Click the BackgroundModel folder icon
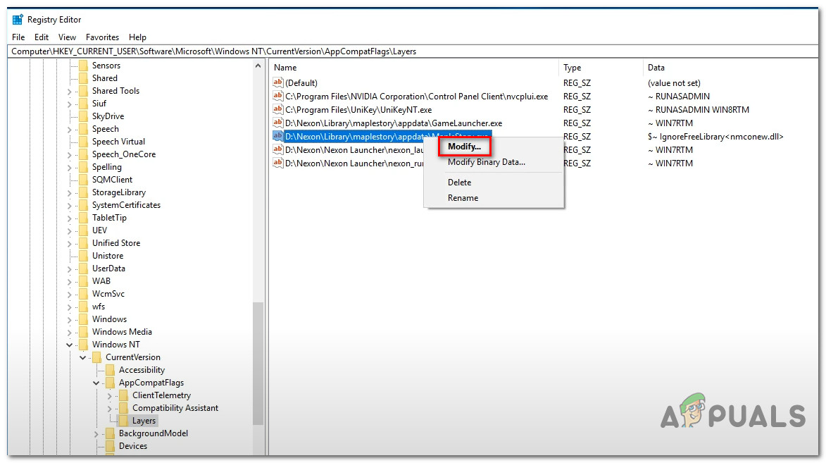This screenshot has width=826, height=463. [110, 433]
